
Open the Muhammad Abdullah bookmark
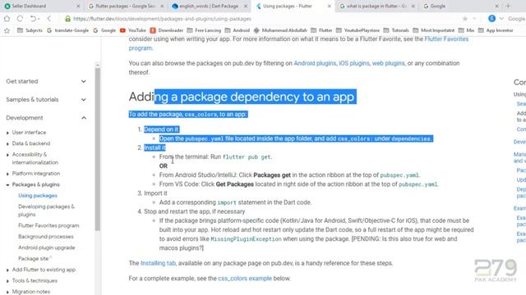coord(280,30)
